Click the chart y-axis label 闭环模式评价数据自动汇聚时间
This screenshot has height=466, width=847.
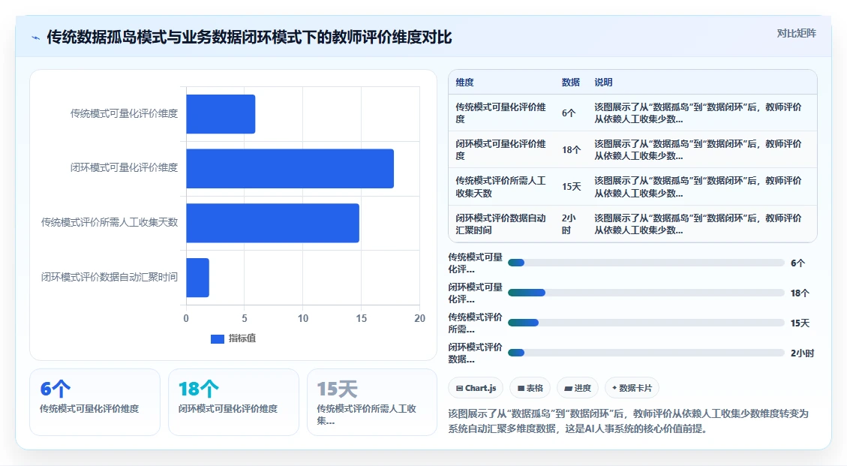click(109, 277)
